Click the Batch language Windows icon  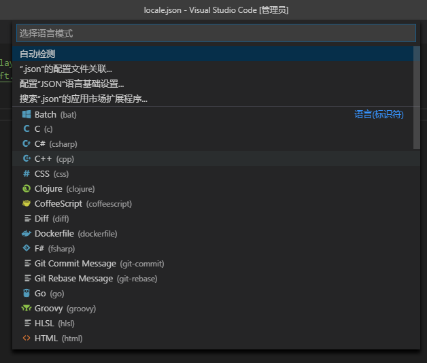click(27, 114)
